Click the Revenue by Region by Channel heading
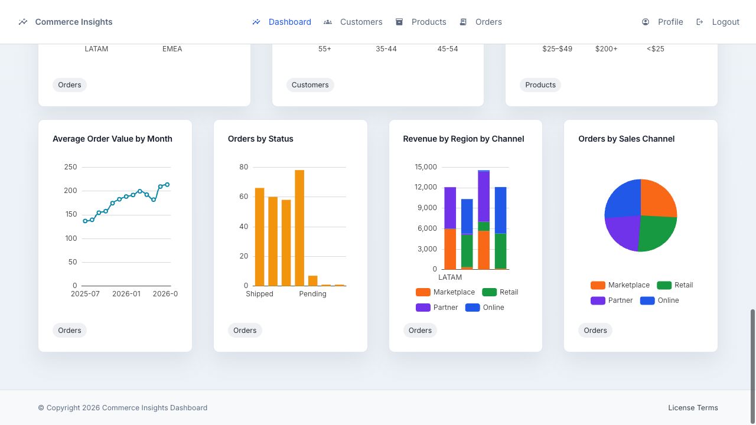 (464, 139)
